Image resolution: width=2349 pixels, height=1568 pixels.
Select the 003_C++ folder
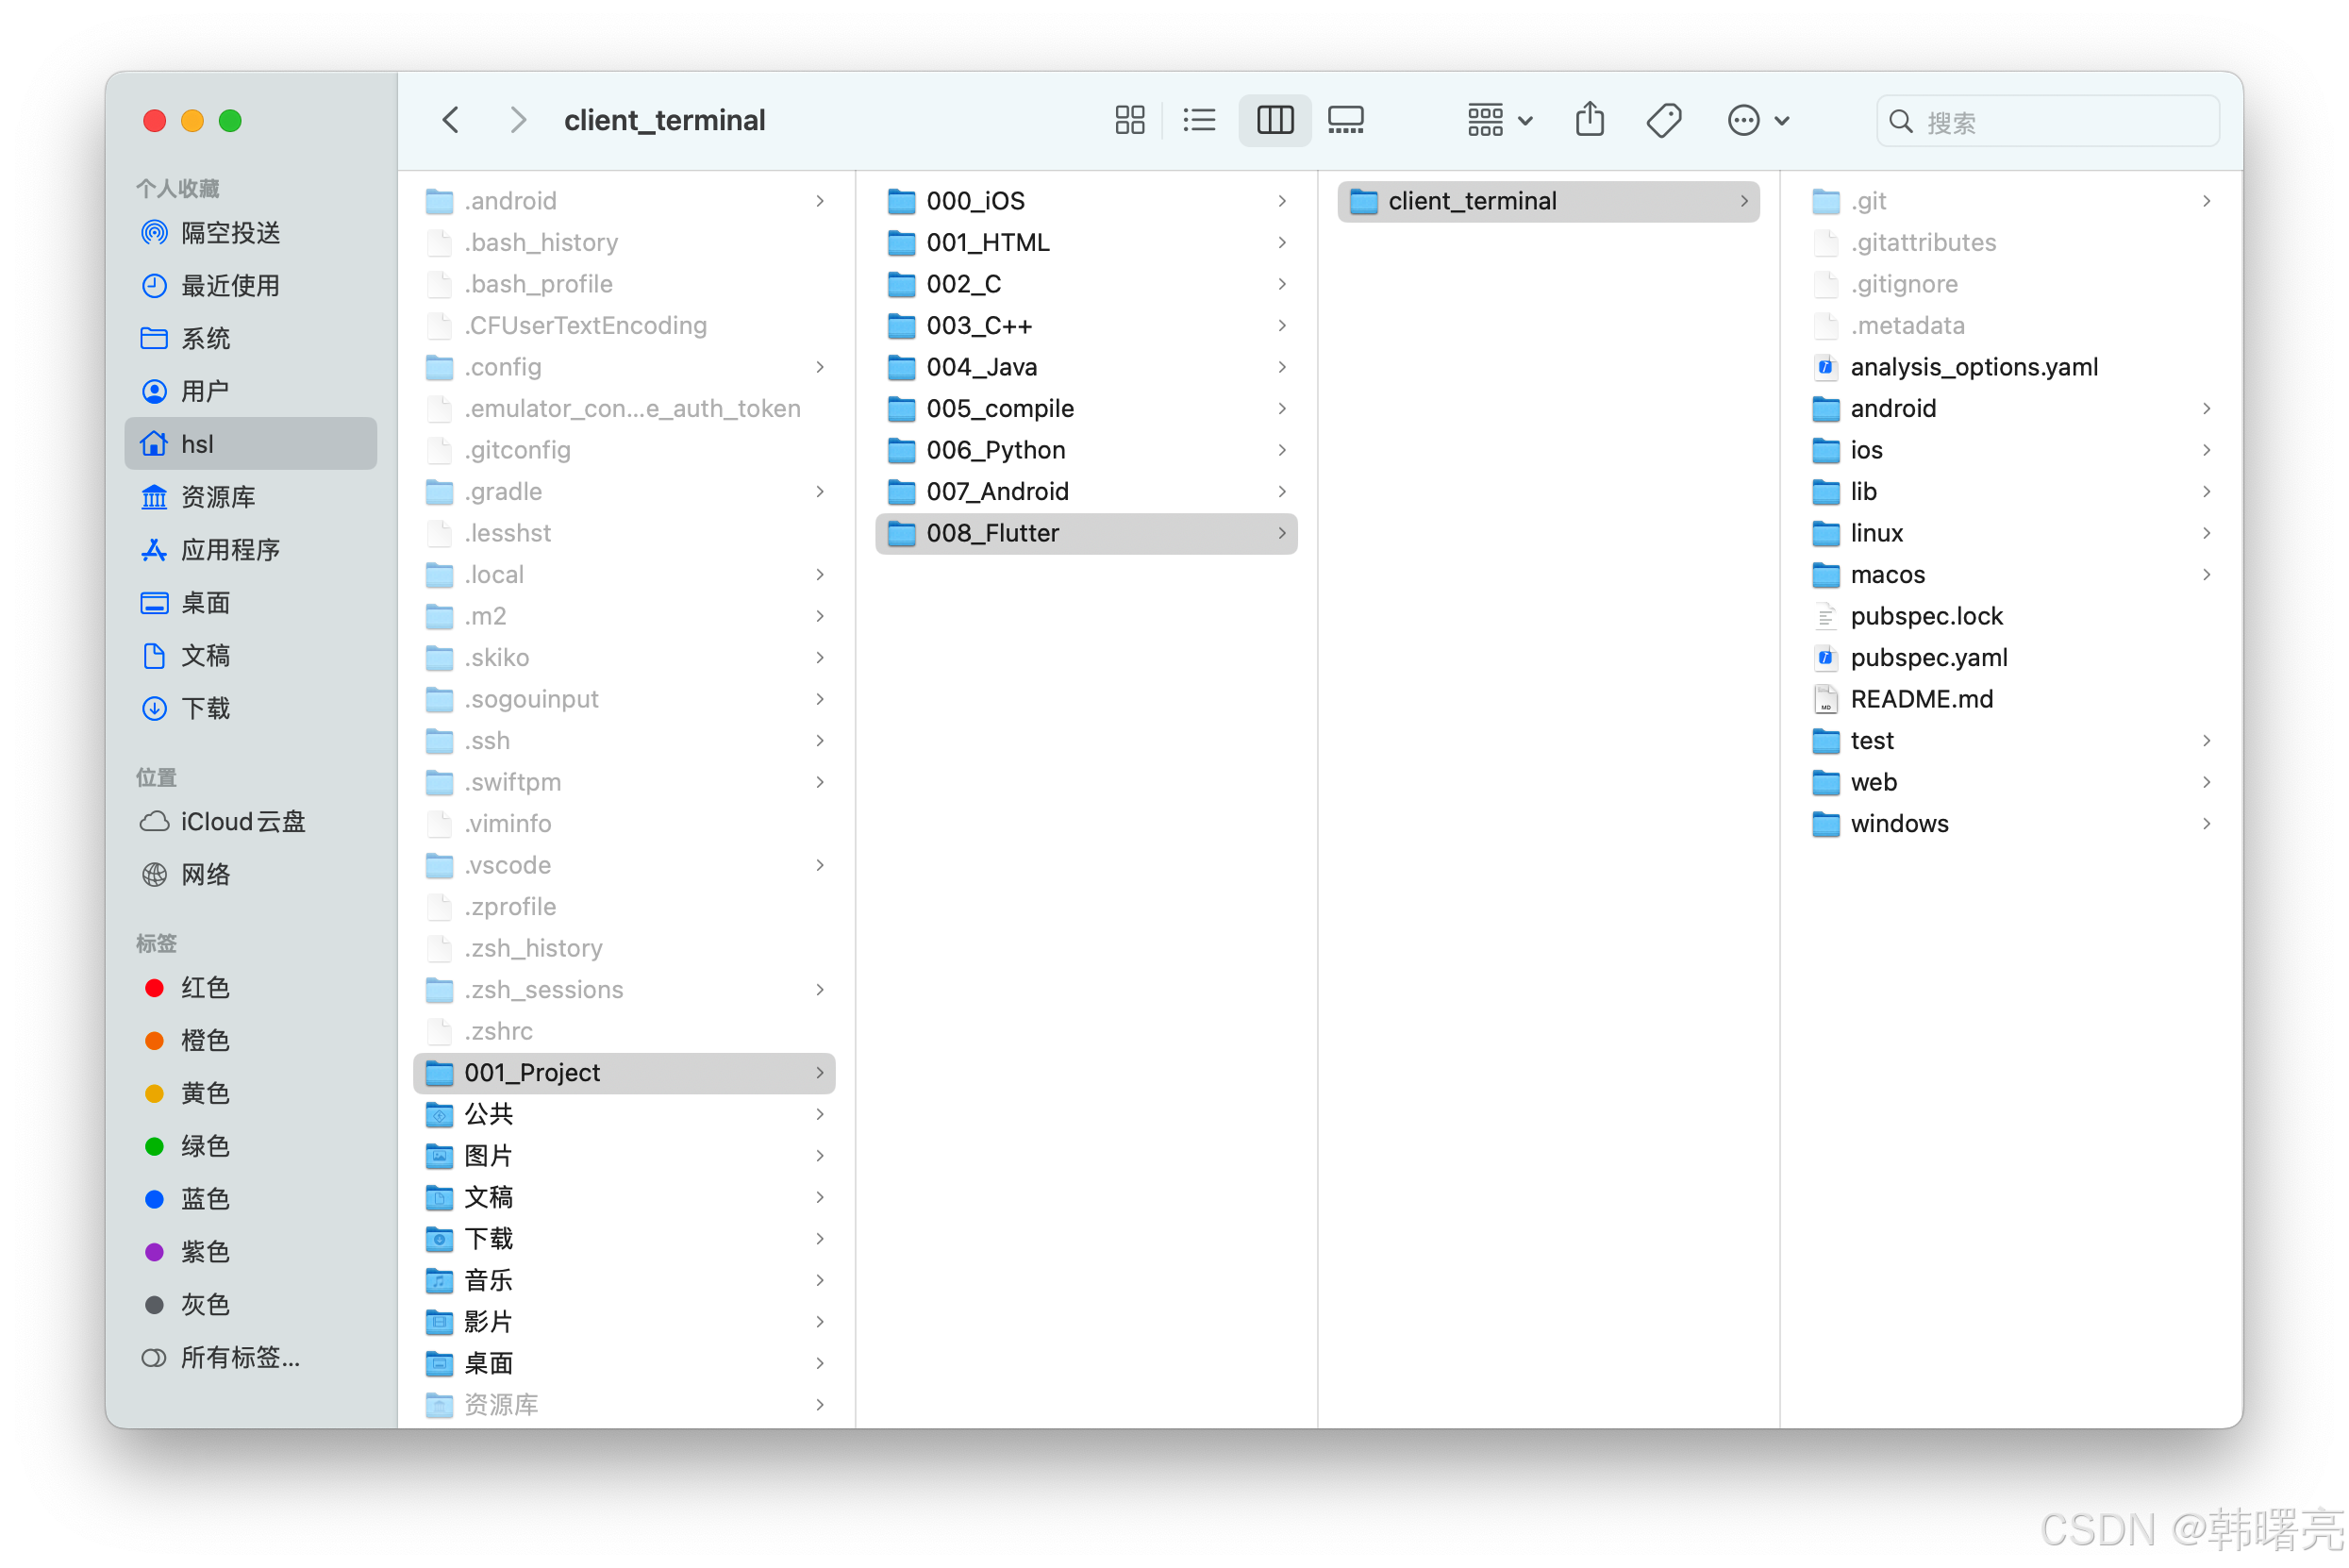tap(1086, 326)
